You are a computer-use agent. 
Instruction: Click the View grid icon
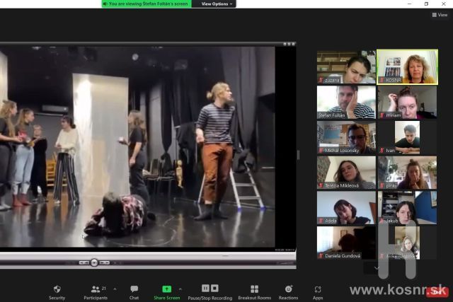439,14
